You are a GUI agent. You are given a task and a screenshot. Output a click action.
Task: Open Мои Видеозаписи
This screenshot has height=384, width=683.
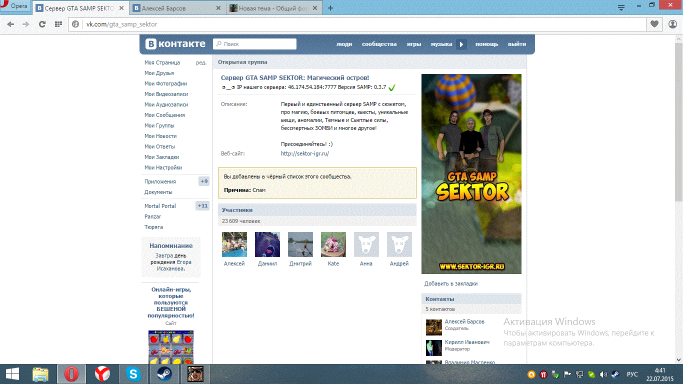click(x=166, y=94)
